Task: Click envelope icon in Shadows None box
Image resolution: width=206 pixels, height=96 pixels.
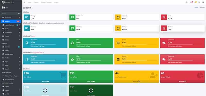Action: pyautogui.click(x=27, y=28)
